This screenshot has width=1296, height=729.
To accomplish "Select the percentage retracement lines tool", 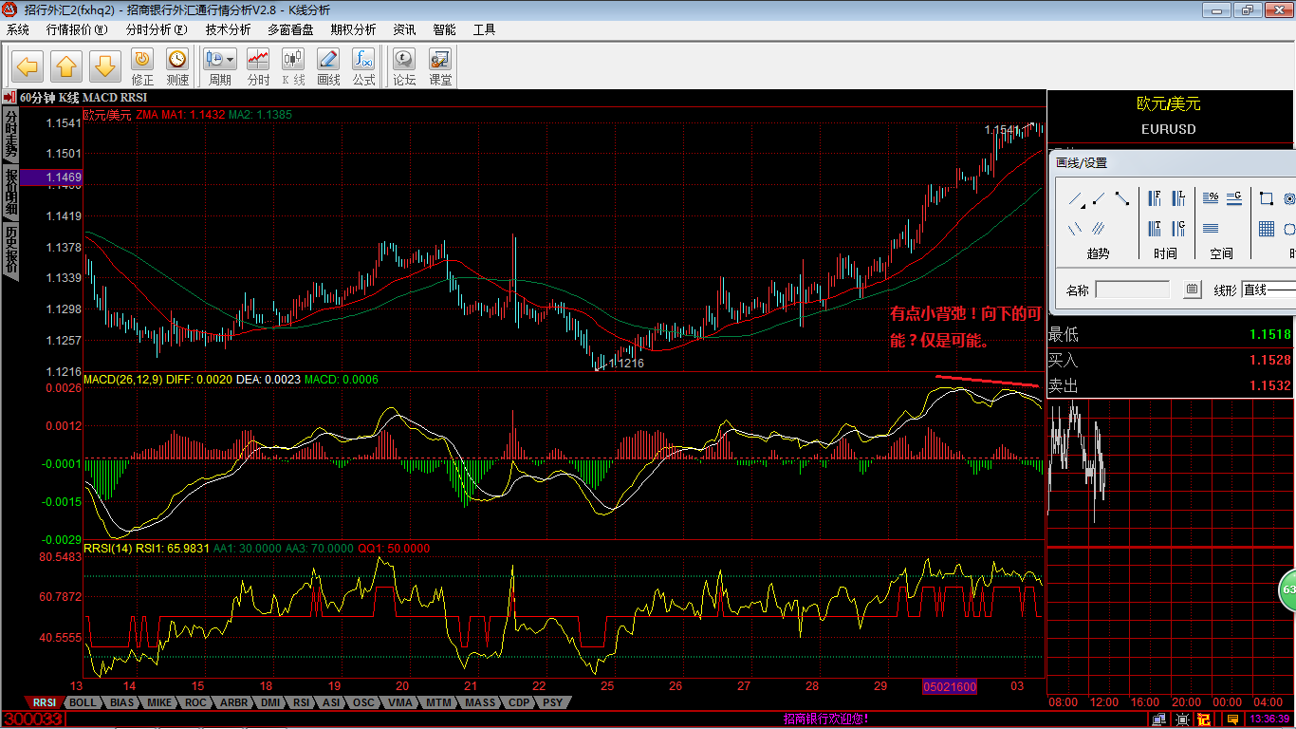I will (x=1211, y=198).
